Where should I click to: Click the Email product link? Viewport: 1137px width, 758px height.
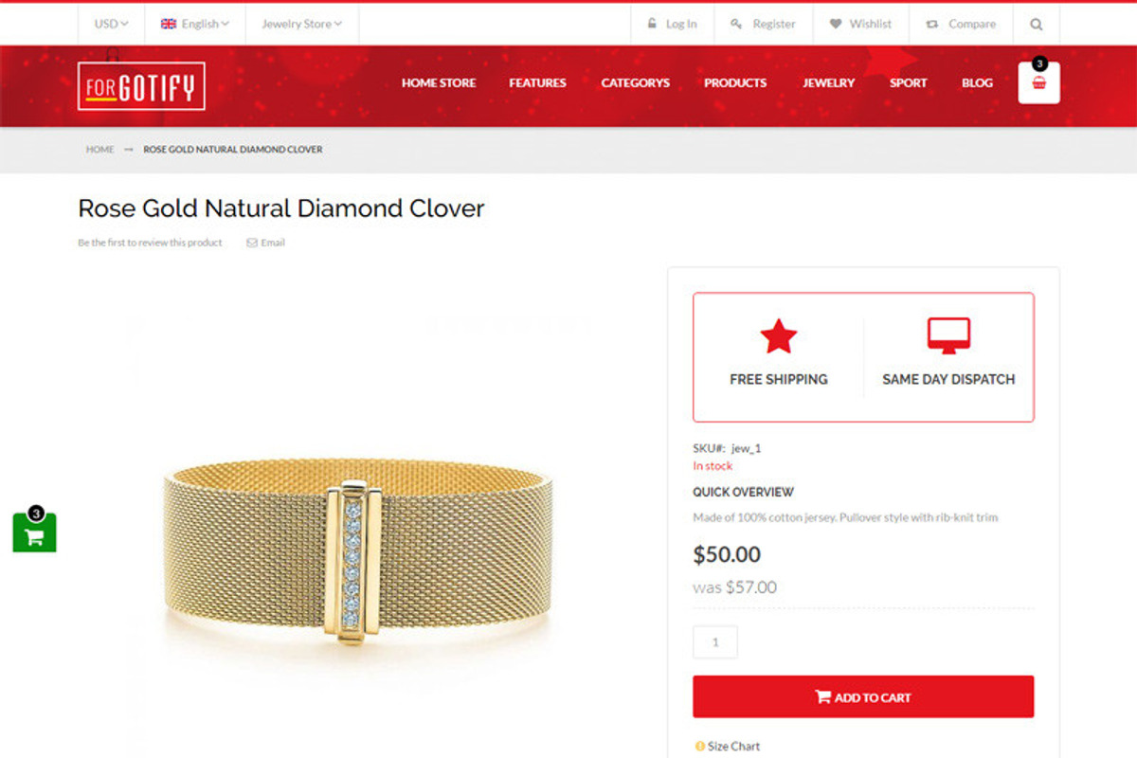point(265,243)
